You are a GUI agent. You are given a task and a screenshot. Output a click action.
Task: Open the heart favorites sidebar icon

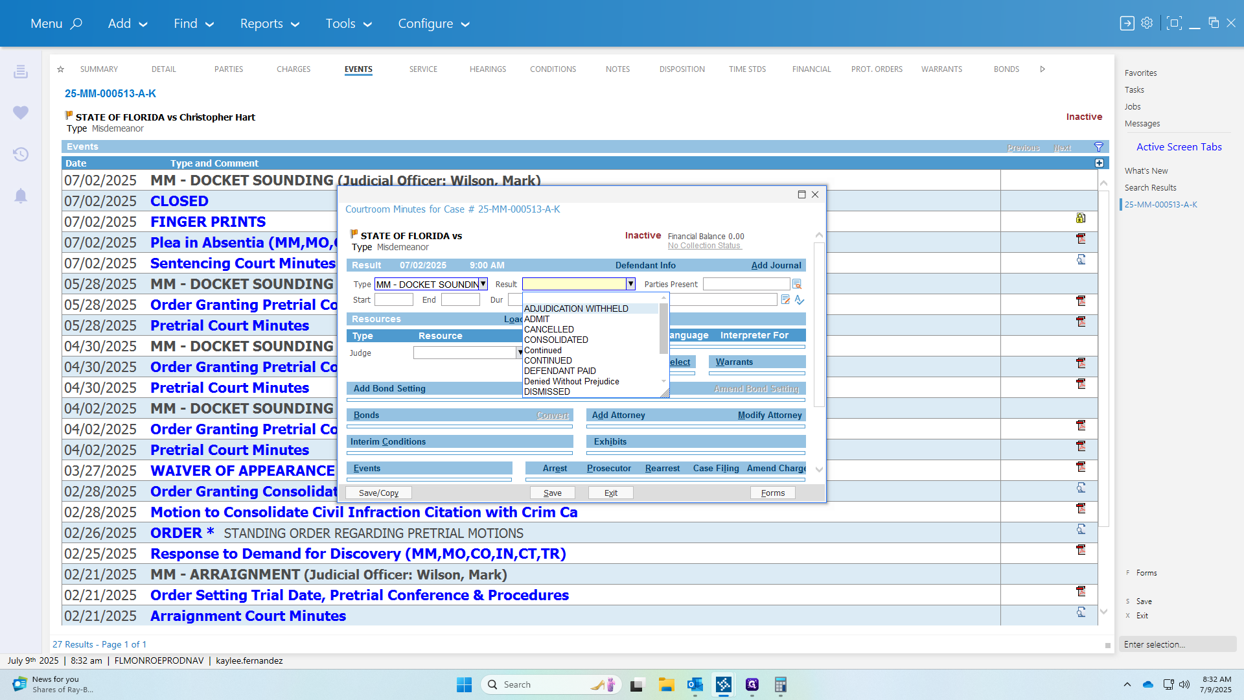click(x=21, y=112)
